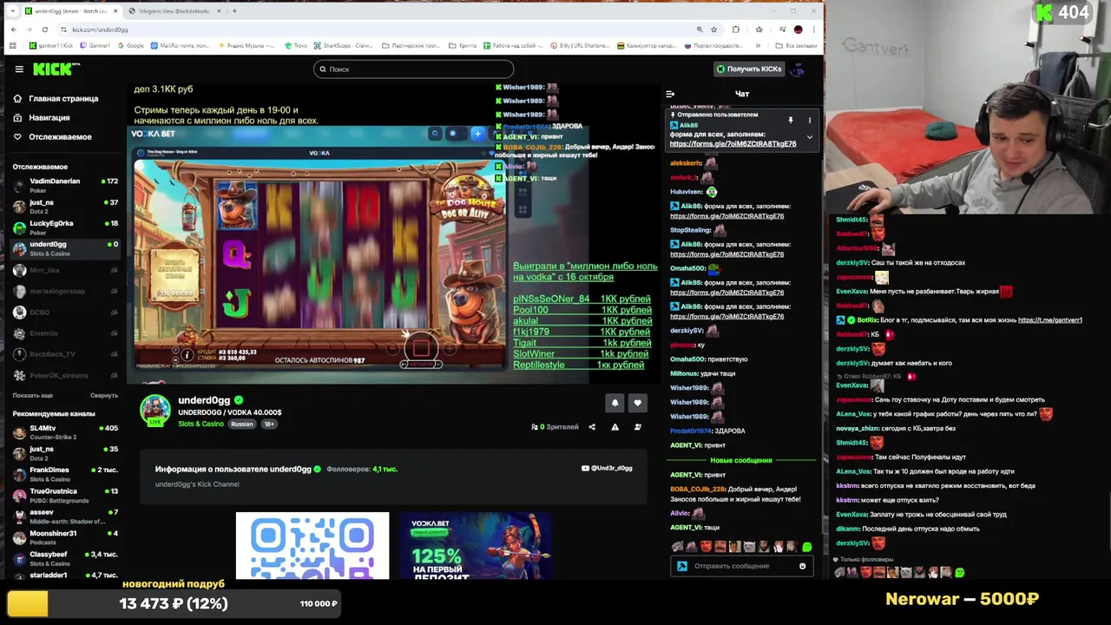
Task: Click Показать еще in sidebar
Action: (x=32, y=396)
